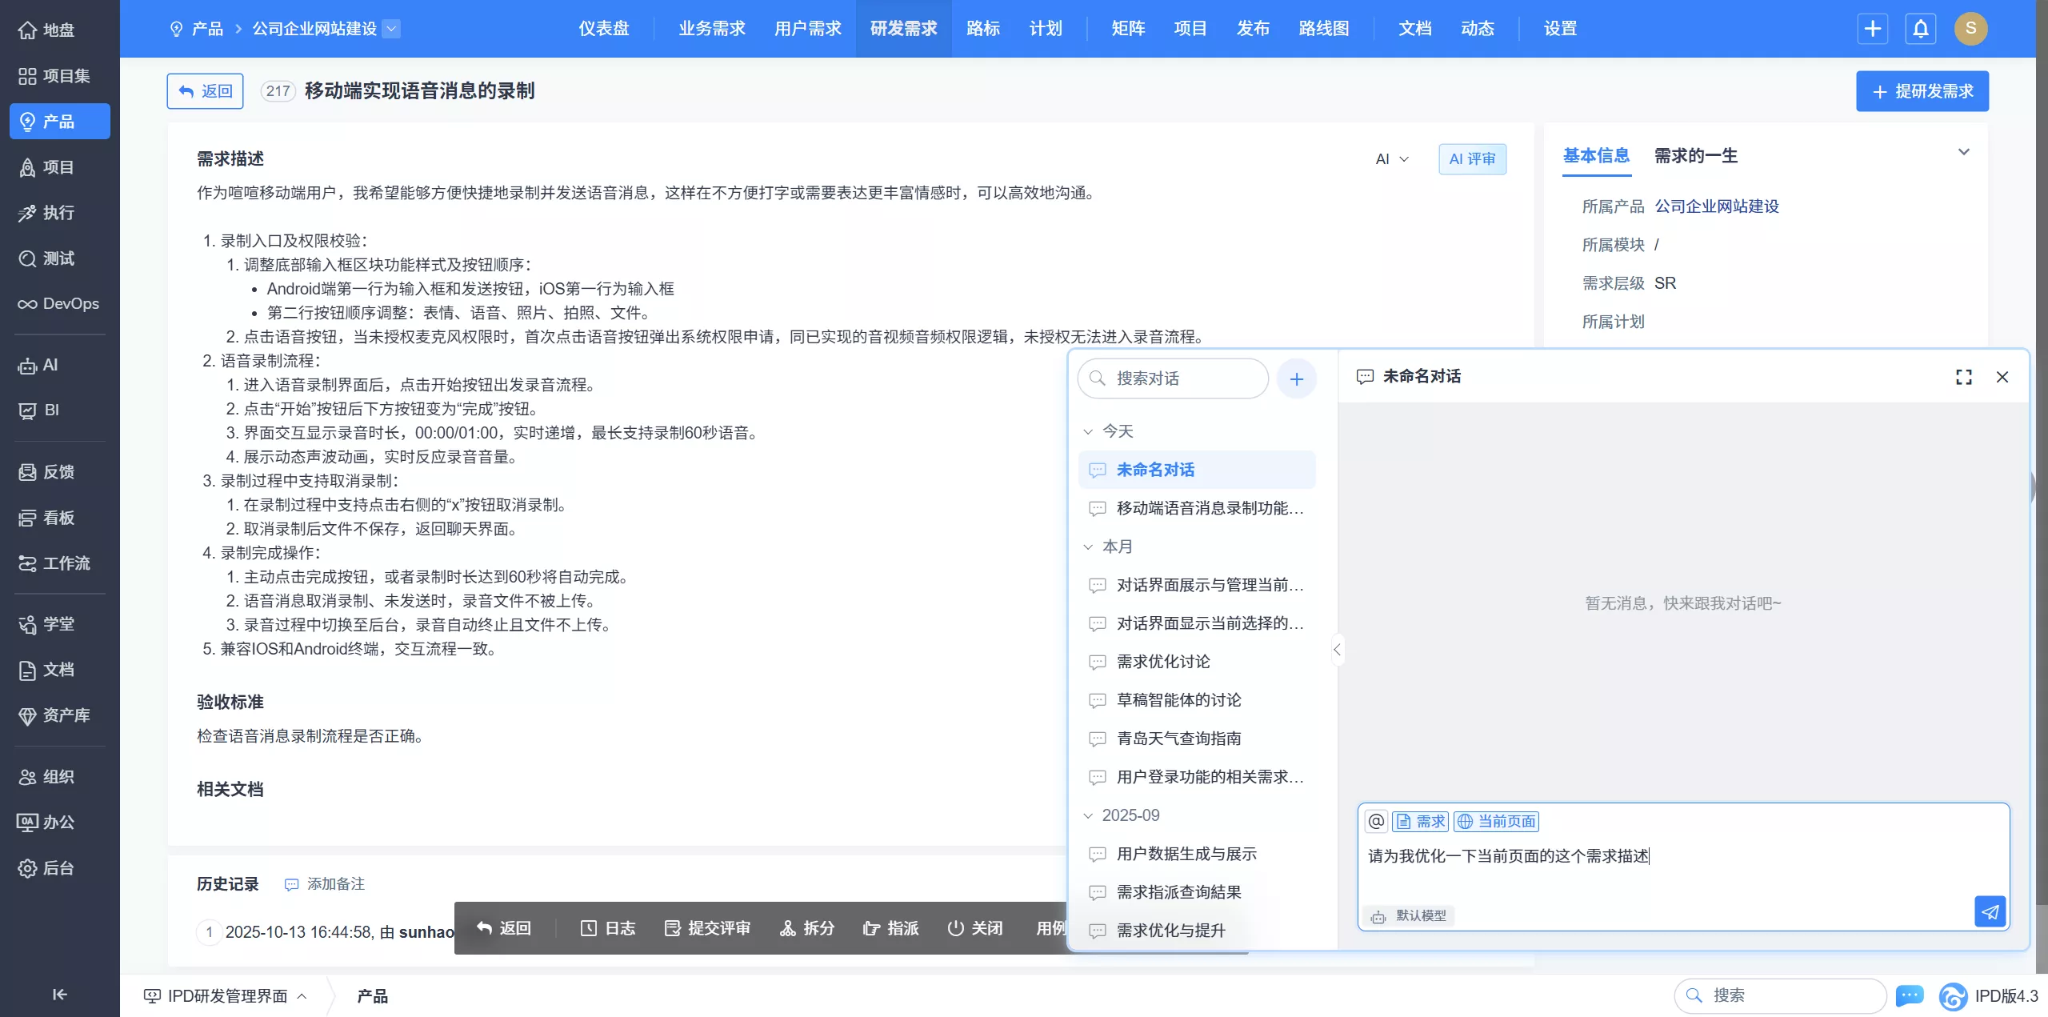Collapse the conversation list panel handle

click(x=1337, y=650)
